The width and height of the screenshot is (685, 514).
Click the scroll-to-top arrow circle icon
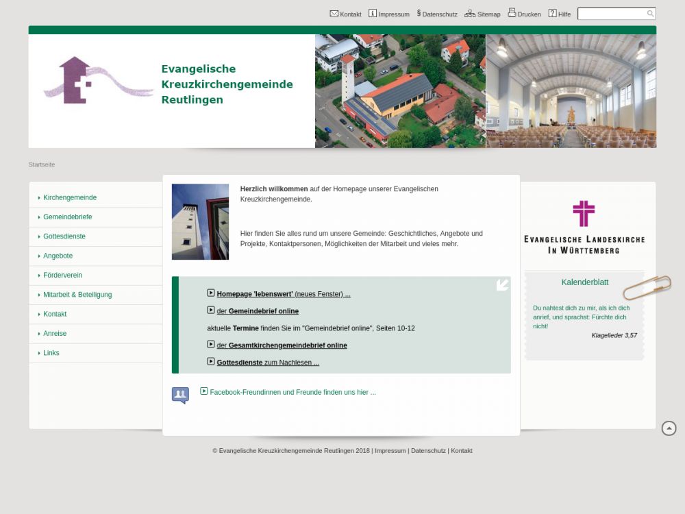[x=669, y=428]
